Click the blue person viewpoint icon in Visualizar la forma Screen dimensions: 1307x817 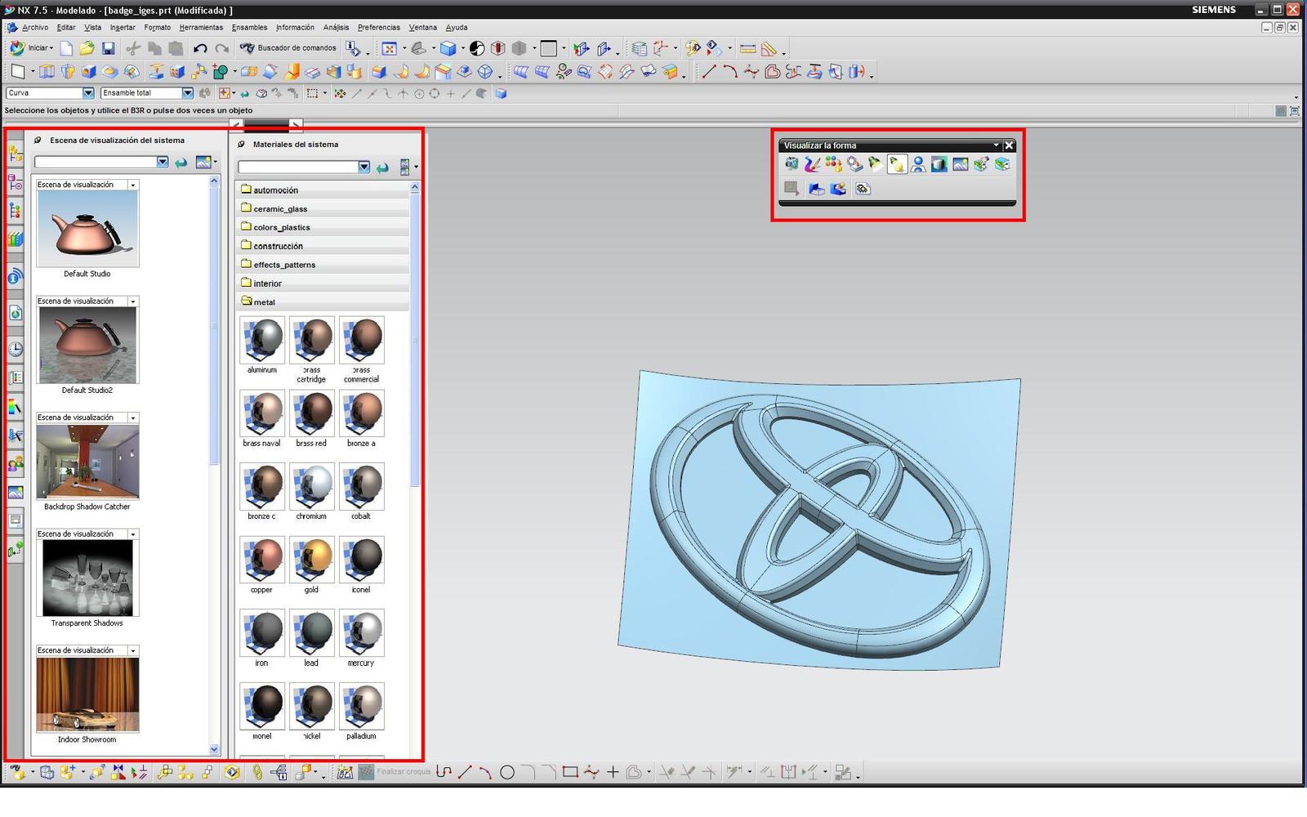[x=918, y=164]
